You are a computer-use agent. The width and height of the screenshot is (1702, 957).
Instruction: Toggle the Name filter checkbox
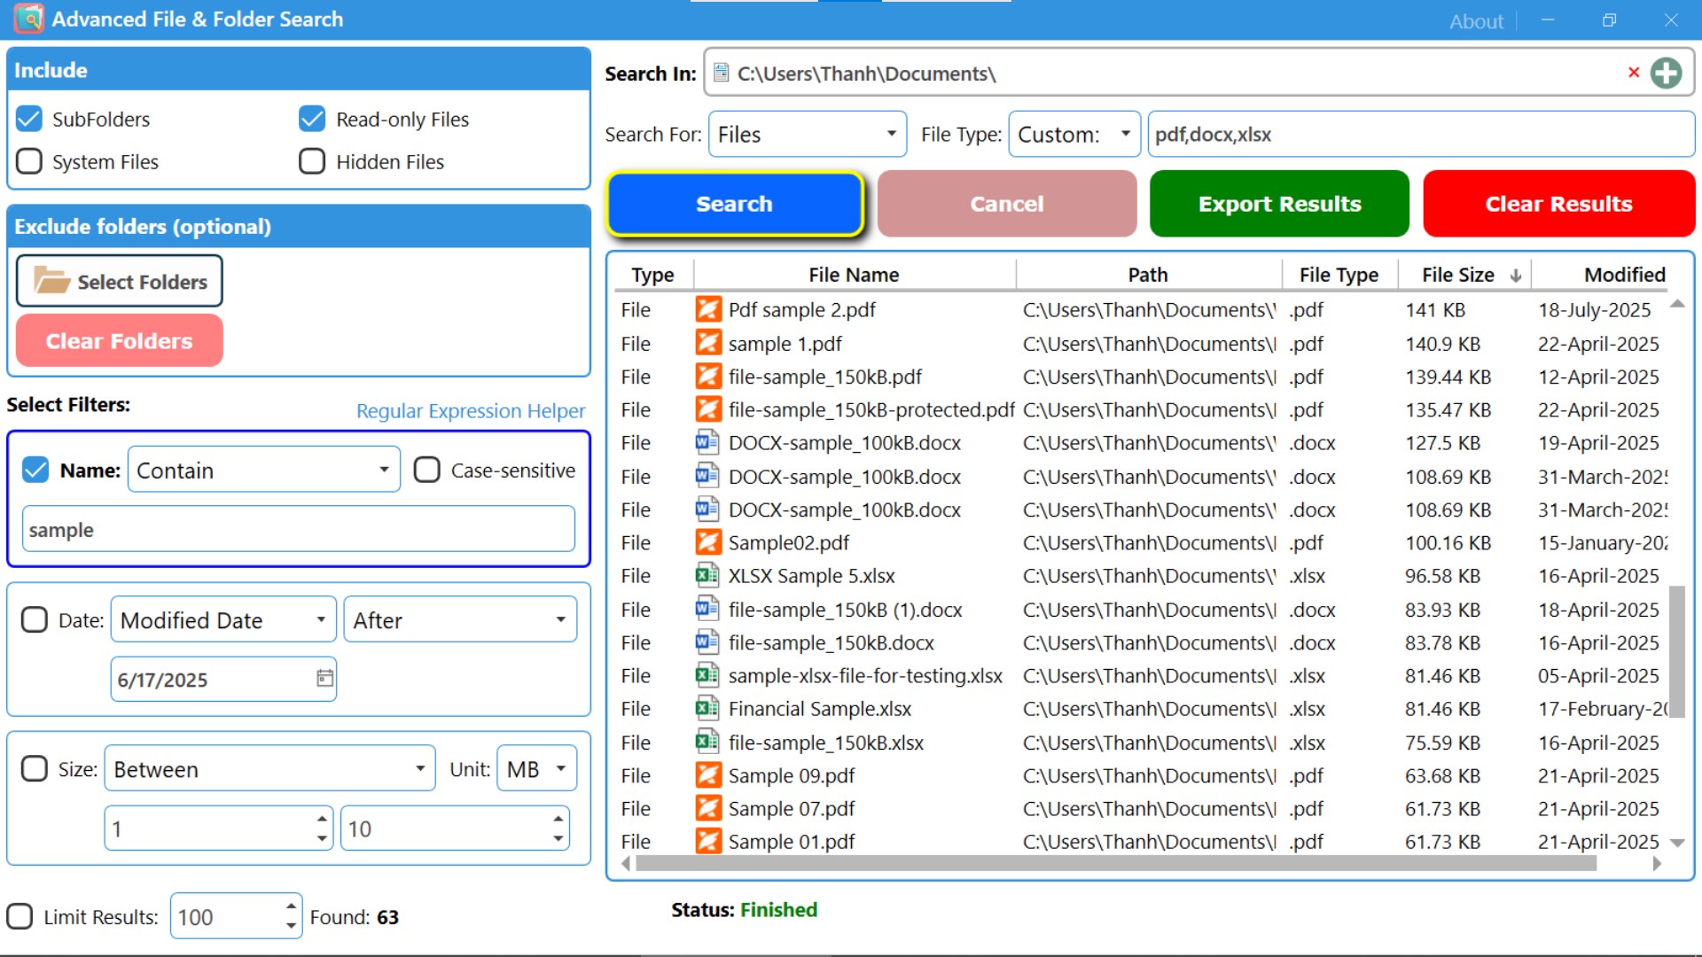[35, 470]
